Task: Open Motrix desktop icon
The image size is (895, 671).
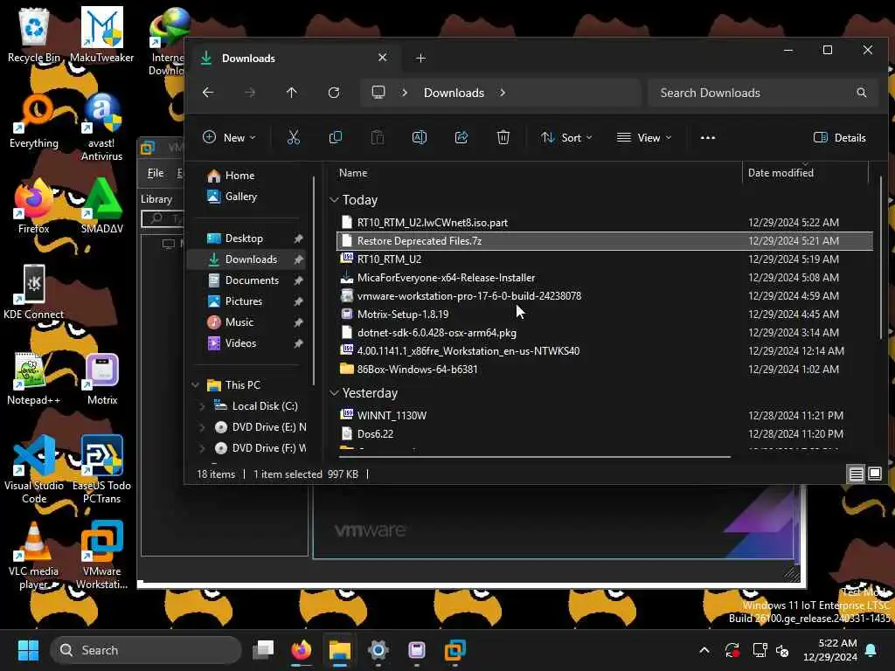Action: [102, 378]
